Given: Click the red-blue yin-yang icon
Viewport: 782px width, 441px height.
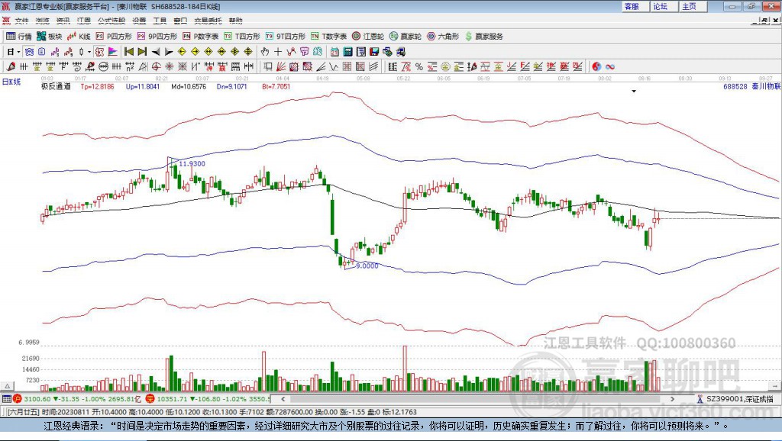Looking at the screenshot, I should [x=596, y=67].
